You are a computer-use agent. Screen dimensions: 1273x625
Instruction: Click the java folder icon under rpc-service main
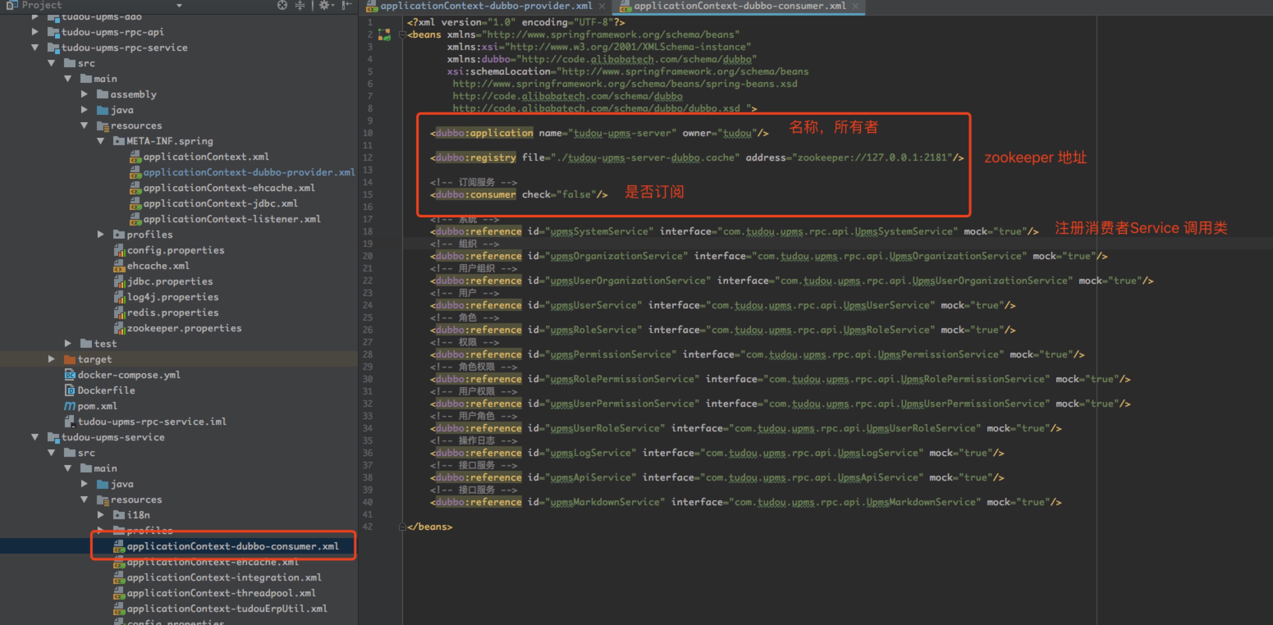point(103,109)
